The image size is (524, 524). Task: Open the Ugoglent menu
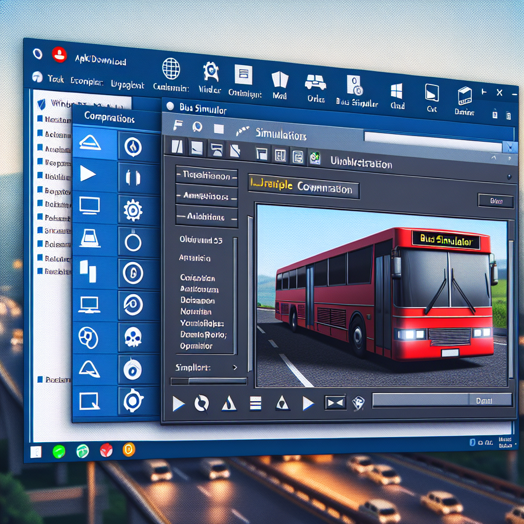point(127,85)
